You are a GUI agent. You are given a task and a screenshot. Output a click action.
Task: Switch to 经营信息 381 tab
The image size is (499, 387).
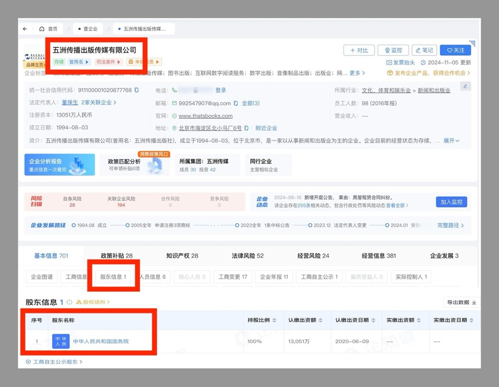[379, 256]
